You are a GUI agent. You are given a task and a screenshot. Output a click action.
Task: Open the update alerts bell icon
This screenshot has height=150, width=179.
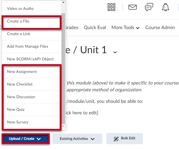[x=166, y=7]
